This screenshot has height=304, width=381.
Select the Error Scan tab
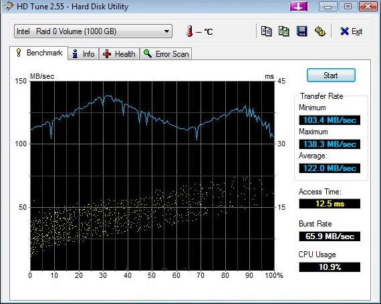166,53
